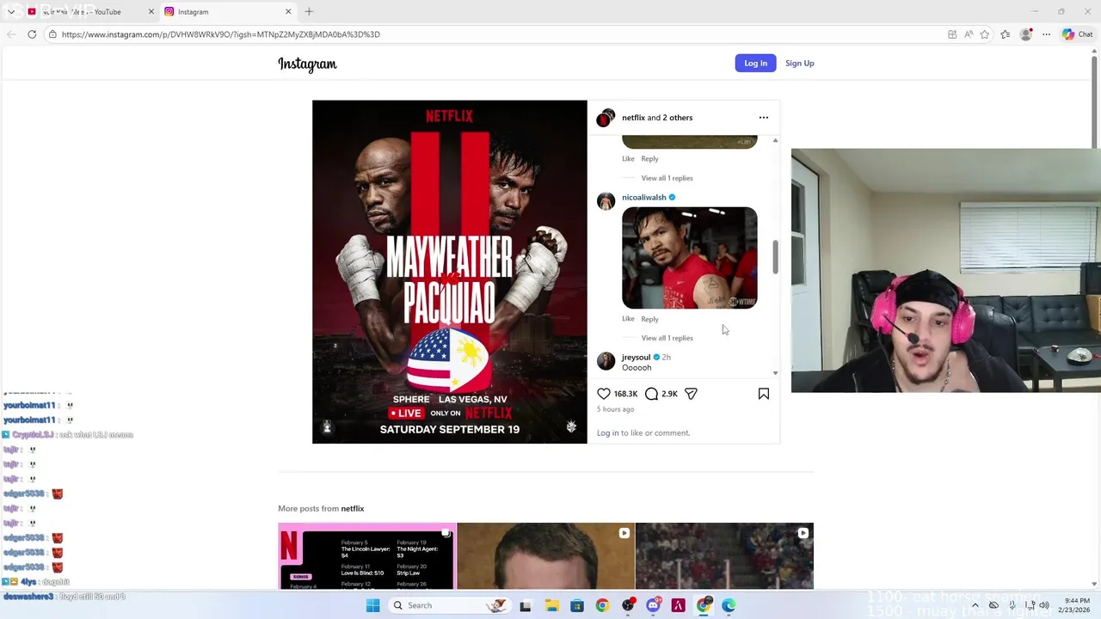Image resolution: width=1101 pixels, height=619 pixels.
Task: Open nicoaliwalsh username link
Action: (643, 198)
